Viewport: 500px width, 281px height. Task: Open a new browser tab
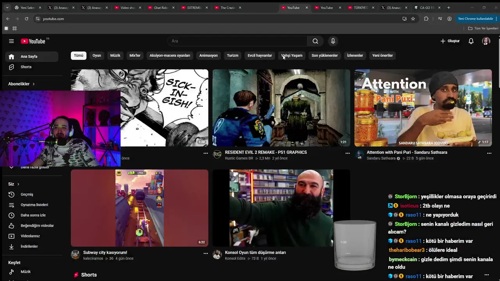click(448, 7)
